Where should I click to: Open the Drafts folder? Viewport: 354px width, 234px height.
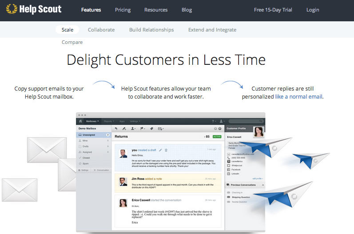pos(94,146)
